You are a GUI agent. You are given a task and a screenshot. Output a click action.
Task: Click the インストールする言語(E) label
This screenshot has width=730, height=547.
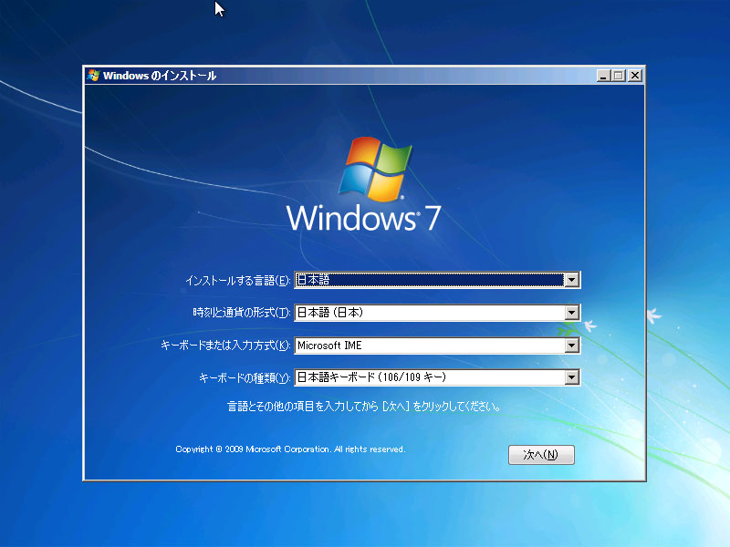coord(237,281)
